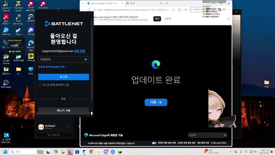This screenshot has width=275, height=155.
Task: Launch Discord desktop icon
Action: [31, 31]
